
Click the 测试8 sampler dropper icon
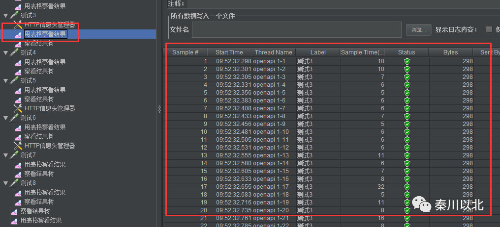point(14,183)
